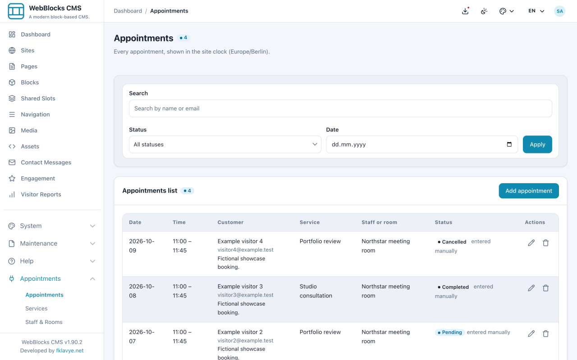Screen dimensions: 577x360
Task: Delete the Example visitor 4 appointment
Action: click(x=546, y=243)
